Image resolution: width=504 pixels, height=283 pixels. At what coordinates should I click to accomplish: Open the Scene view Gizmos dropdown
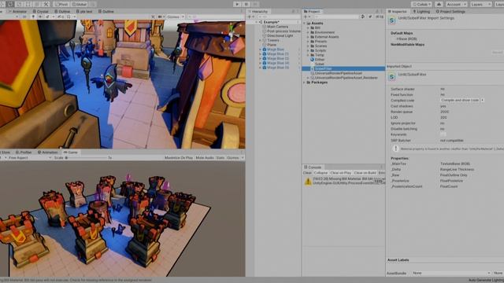click(x=175, y=17)
